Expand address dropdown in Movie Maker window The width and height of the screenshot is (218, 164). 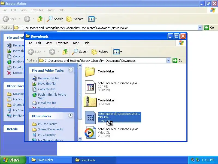point(200,28)
